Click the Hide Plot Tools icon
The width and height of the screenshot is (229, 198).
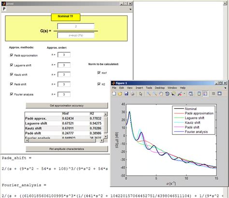(214, 94)
